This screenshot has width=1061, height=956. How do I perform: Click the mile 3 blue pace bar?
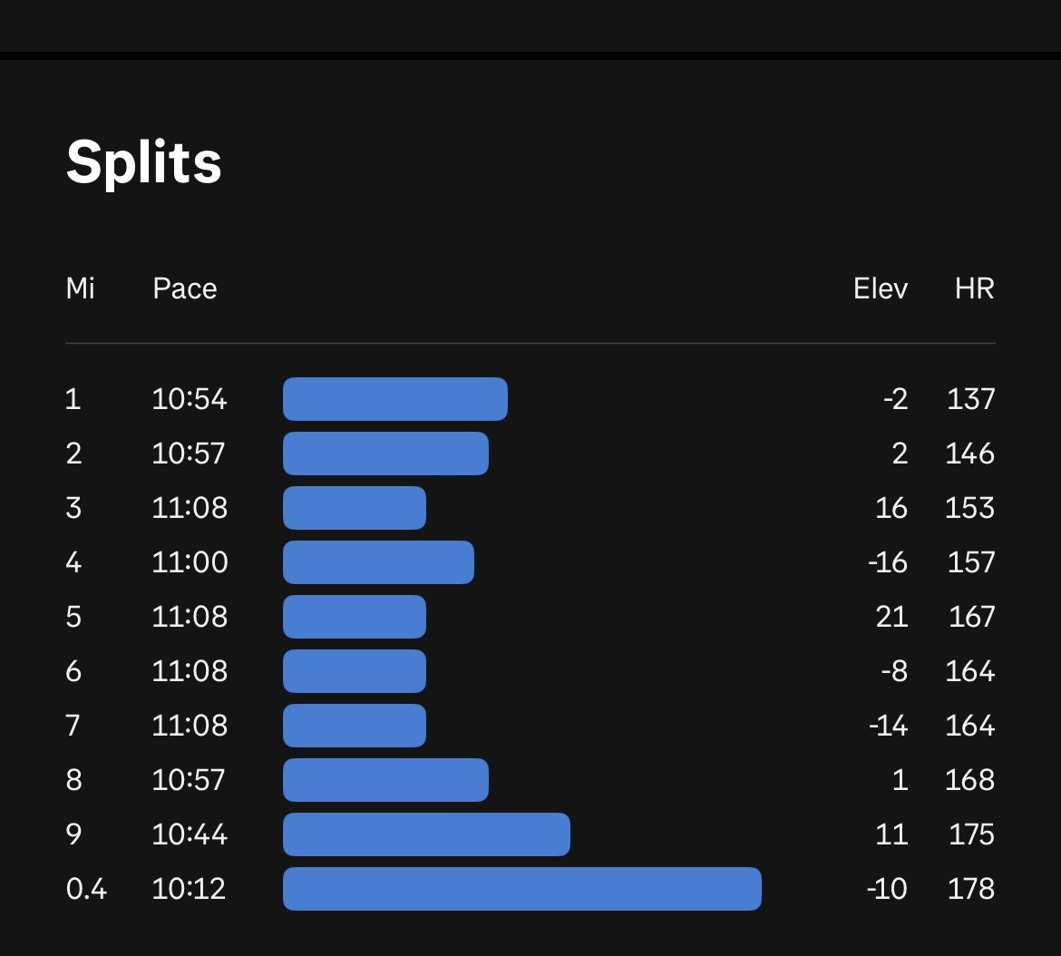click(x=354, y=508)
